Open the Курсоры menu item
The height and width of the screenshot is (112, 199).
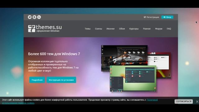(x=134, y=29)
